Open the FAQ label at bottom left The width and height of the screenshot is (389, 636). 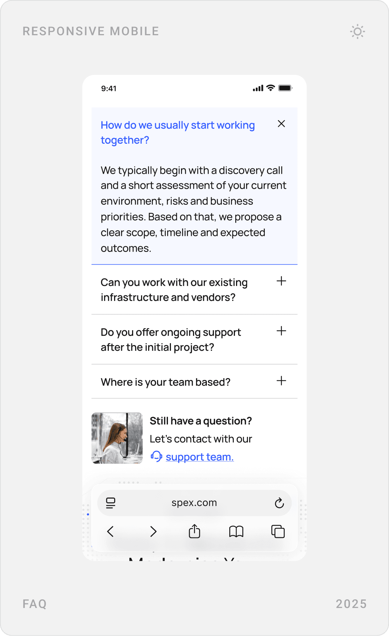click(x=34, y=604)
